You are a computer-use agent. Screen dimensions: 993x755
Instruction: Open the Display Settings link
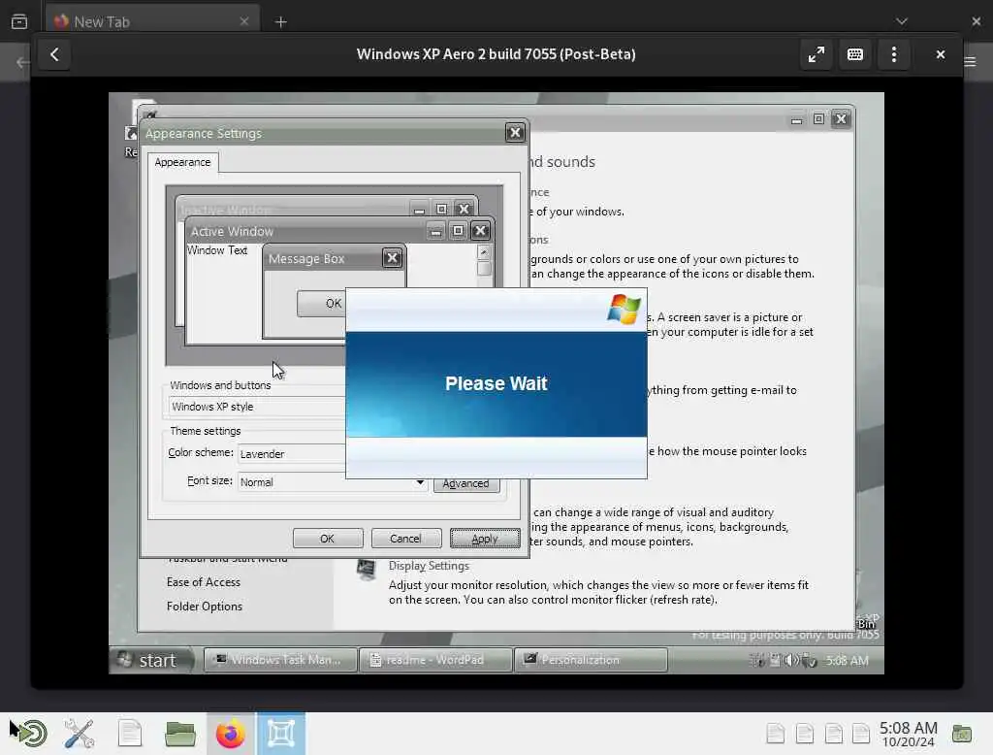click(x=429, y=566)
